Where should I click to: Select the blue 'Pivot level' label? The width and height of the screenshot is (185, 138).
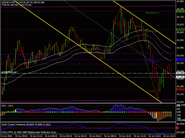coord(152,61)
